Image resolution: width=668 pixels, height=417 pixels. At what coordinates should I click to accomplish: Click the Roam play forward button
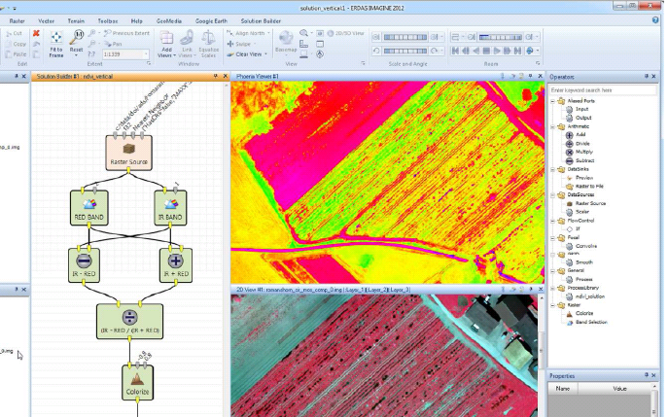click(496, 51)
